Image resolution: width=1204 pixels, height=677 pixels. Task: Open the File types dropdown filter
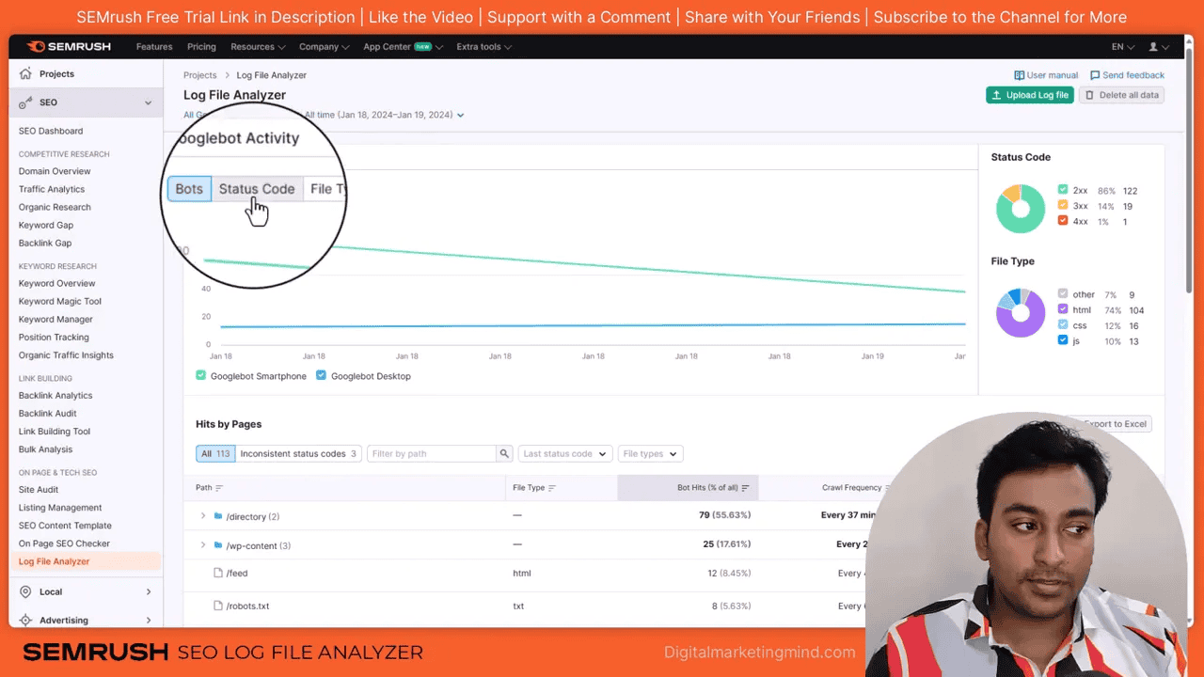pyautogui.click(x=649, y=453)
